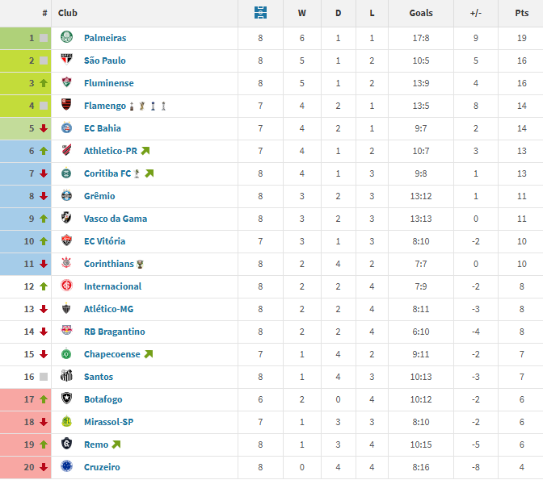Image resolution: width=543 pixels, height=480 pixels.
Task: Open the Internacional team page
Action: pos(112,286)
